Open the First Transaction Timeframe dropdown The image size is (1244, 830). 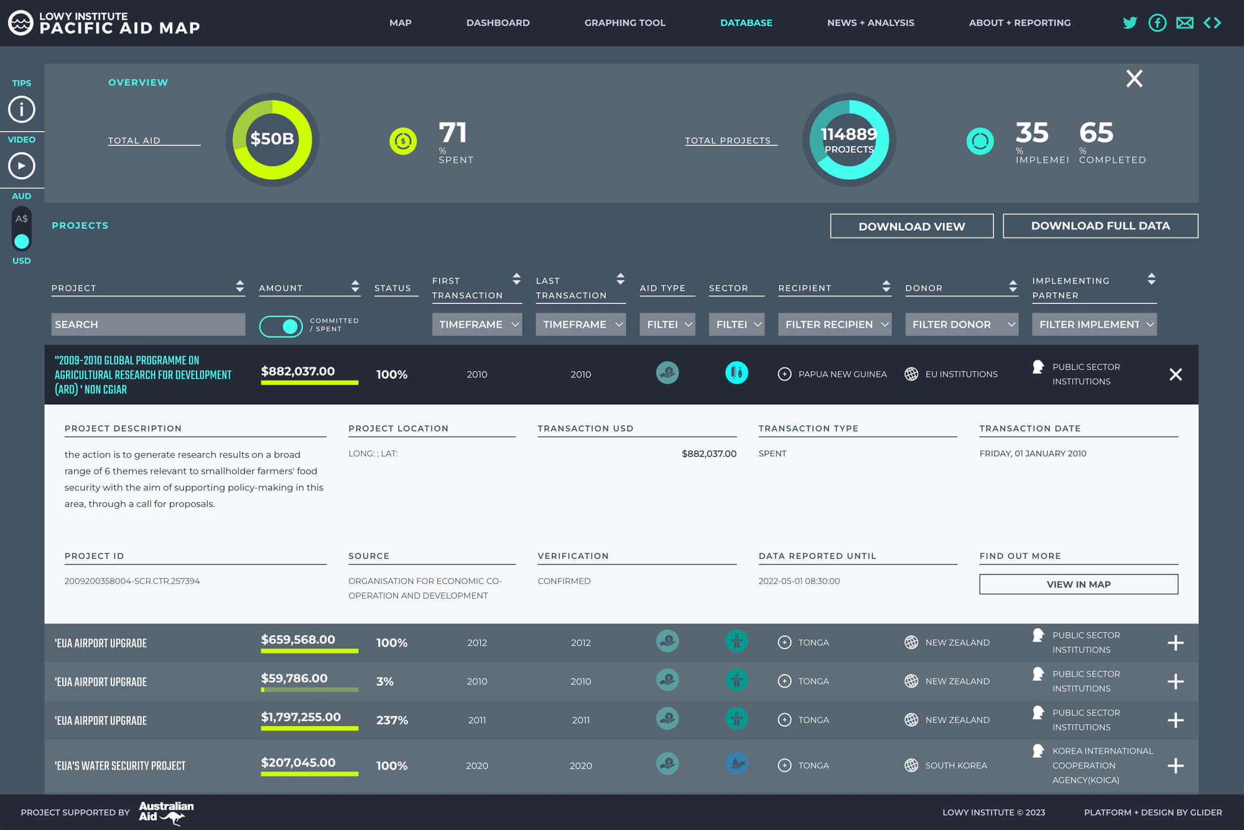tap(477, 325)
